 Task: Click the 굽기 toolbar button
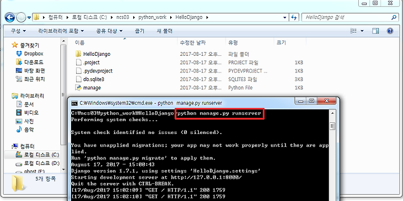[139, 31]
